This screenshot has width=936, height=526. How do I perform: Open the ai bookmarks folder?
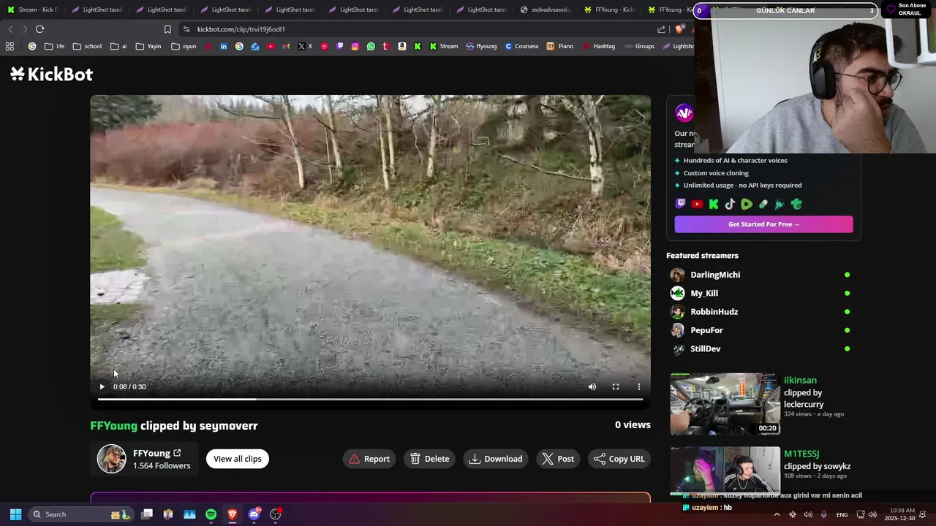pyautogui.click(x=119, y=46)
